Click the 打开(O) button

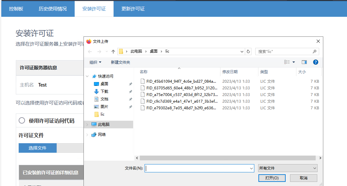click(272, 178)
